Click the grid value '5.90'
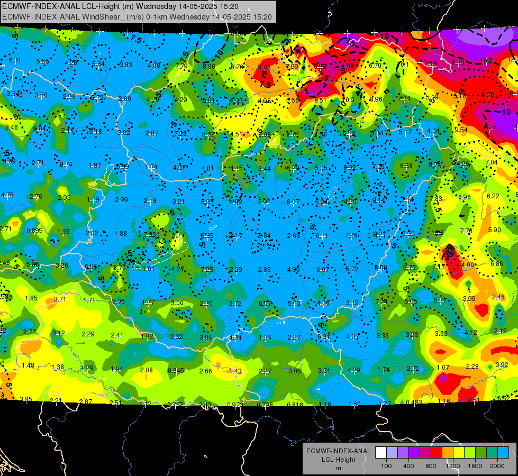Viewport: 518px width, 476px height. pyautogui.click(x=494, y=230)
